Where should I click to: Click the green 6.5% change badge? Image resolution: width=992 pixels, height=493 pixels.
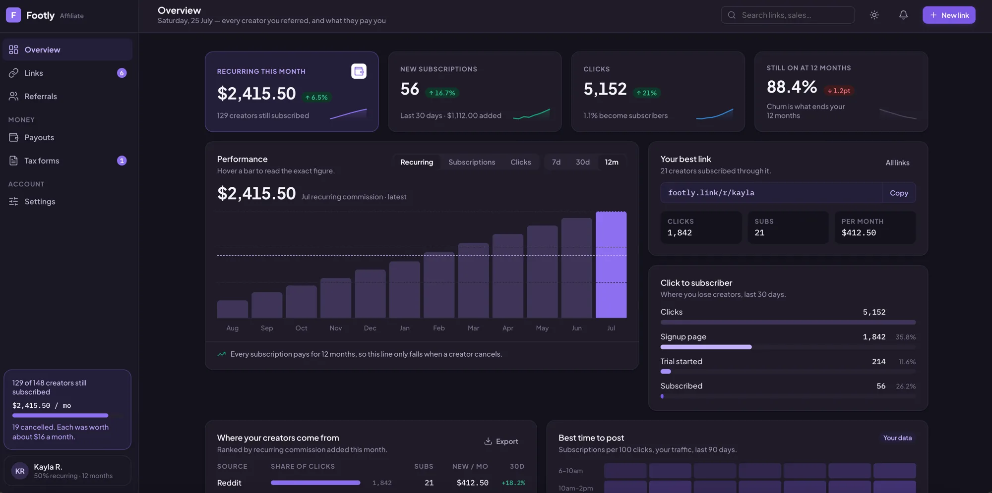[316, 98]
